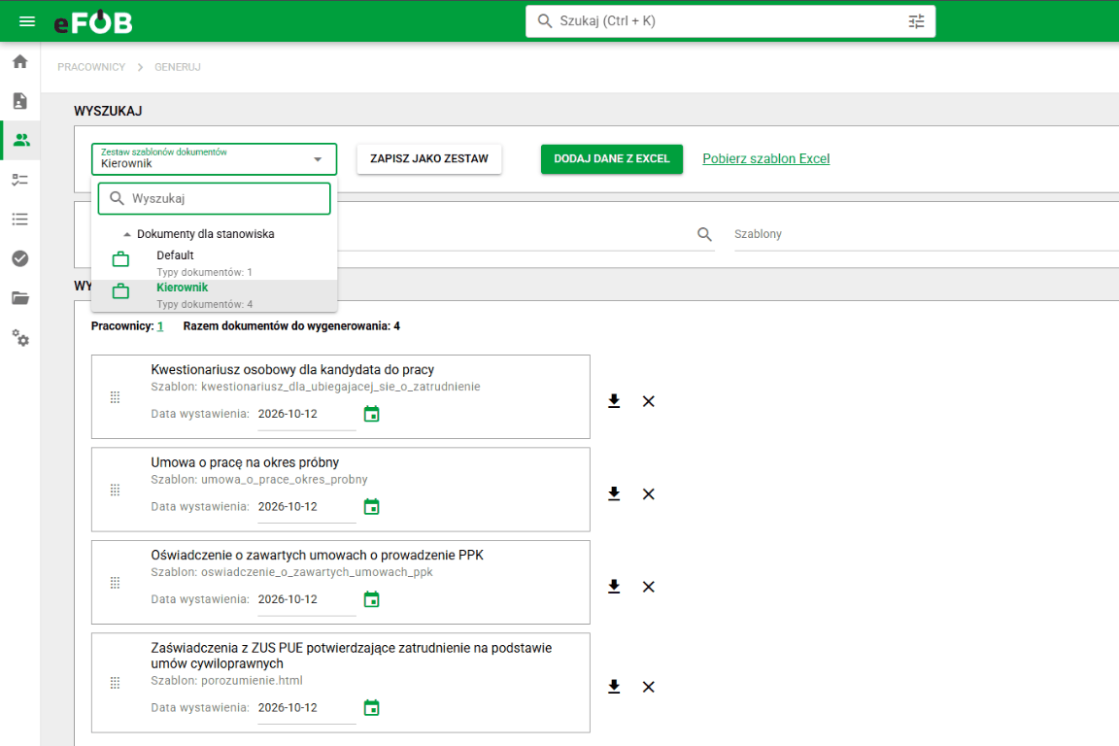Click drag handle of Kwestionariusz osobowy card
1119x746 pixels.
(115, 397)
